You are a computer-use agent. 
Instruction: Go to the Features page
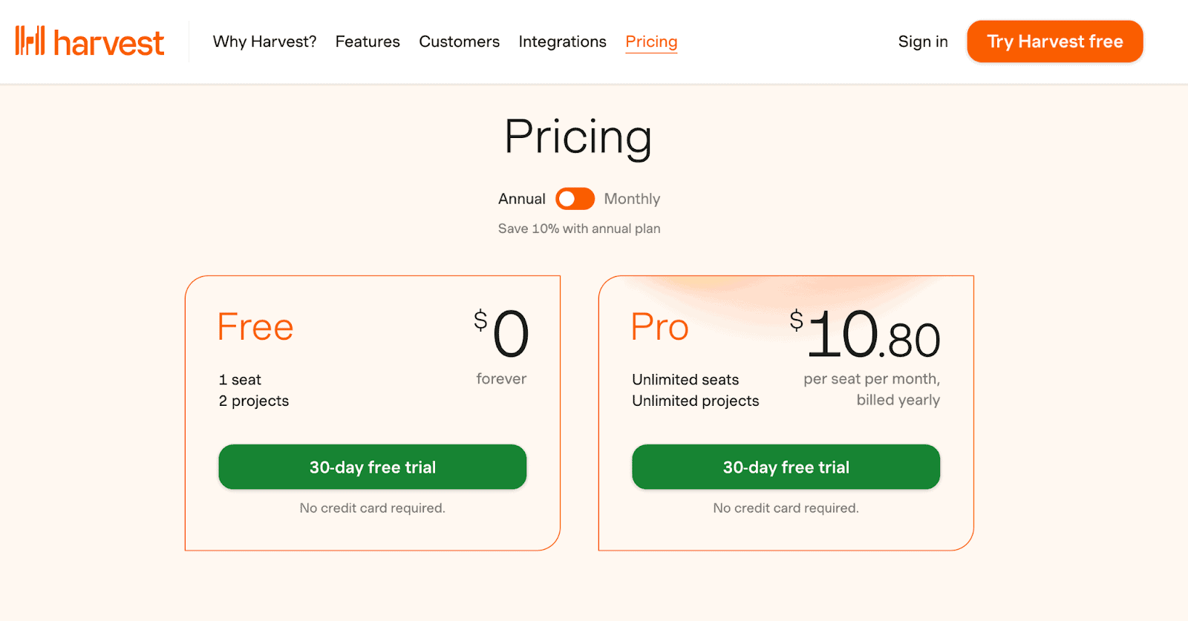[368, 42]
